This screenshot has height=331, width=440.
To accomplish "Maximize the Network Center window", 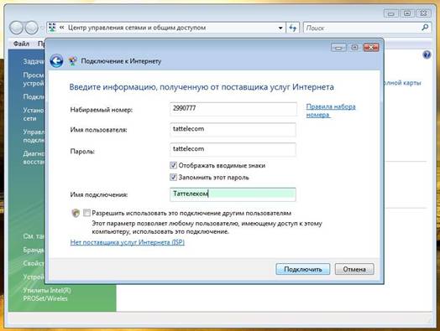I will 407,13.
